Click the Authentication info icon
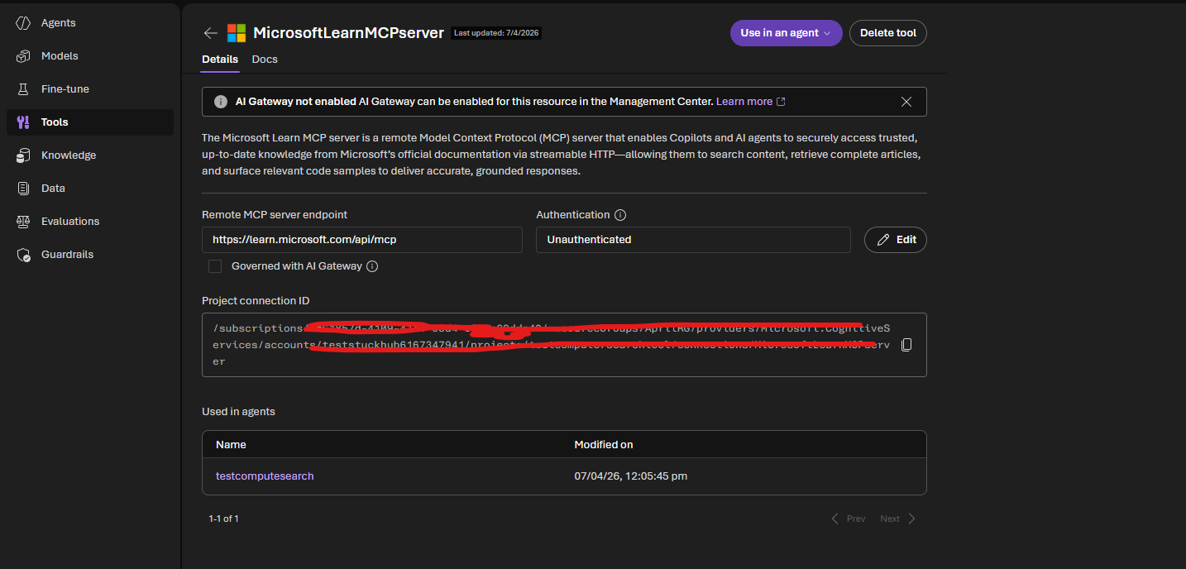The image size is (1186, 569). click(x=620, y=215)
